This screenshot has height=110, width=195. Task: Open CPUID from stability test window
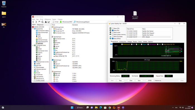coord(150,80)
